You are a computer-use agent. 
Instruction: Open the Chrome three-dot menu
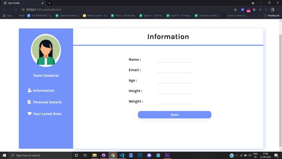278,9
